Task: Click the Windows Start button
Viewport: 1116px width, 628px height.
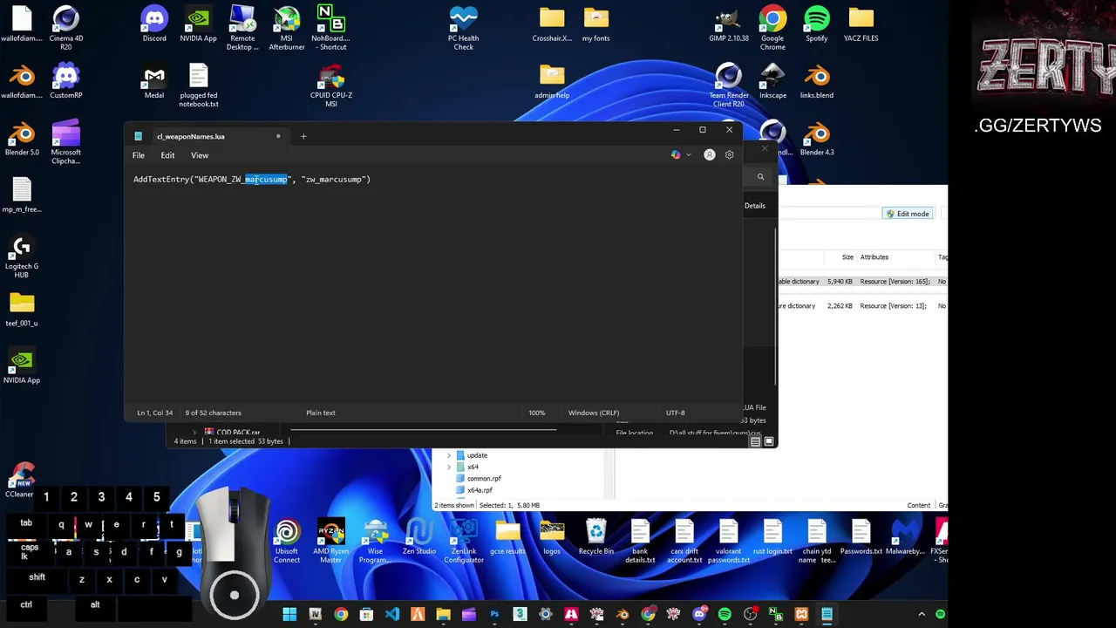Action: (x=289, y=615)
